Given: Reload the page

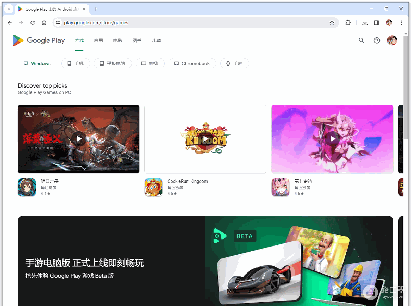Looking at the screenshot, I should 33,23.
